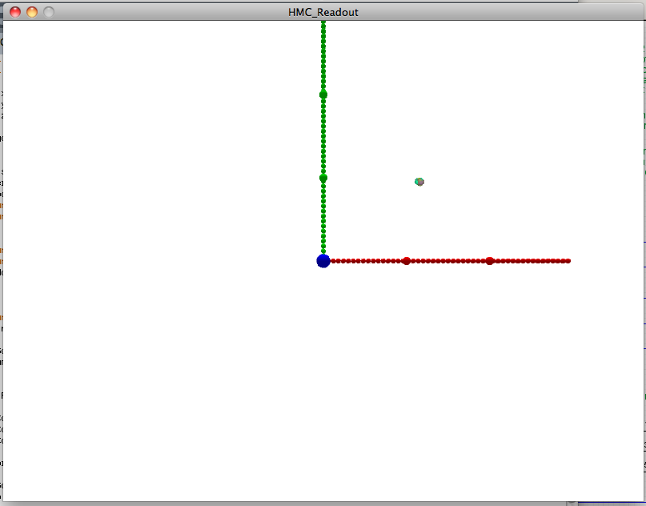This screenshot has width=646, height=506.
Task: Click the blue origin sphere
Action: (x=323, y=260)
